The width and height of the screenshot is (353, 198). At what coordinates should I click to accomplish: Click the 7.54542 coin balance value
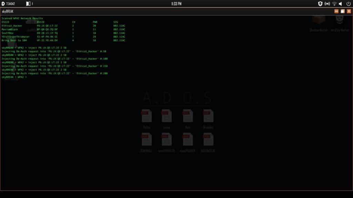coord(11,4)
